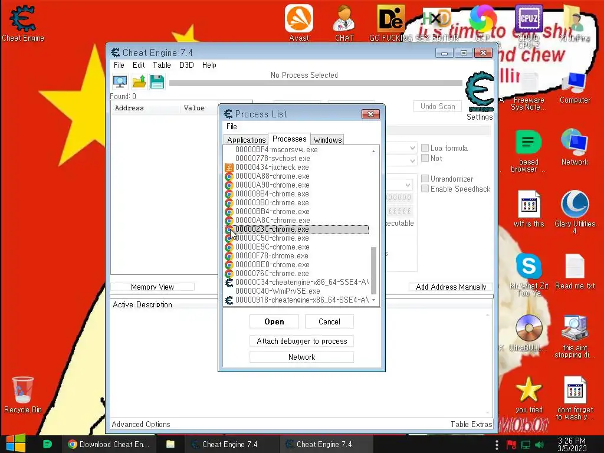Open 'dont forget to wash' desktop file
Screen dimensions: 604x453
(575, 398)
